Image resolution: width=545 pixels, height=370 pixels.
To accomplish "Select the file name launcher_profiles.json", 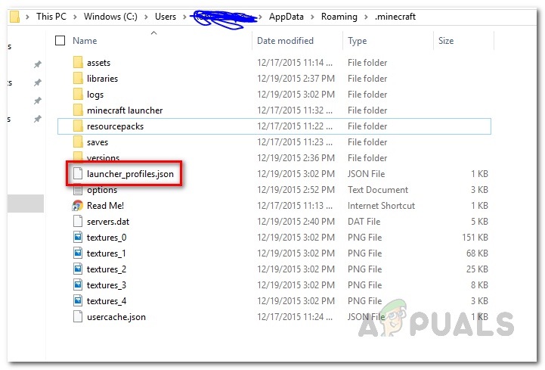I will click(x=130, y=174).
